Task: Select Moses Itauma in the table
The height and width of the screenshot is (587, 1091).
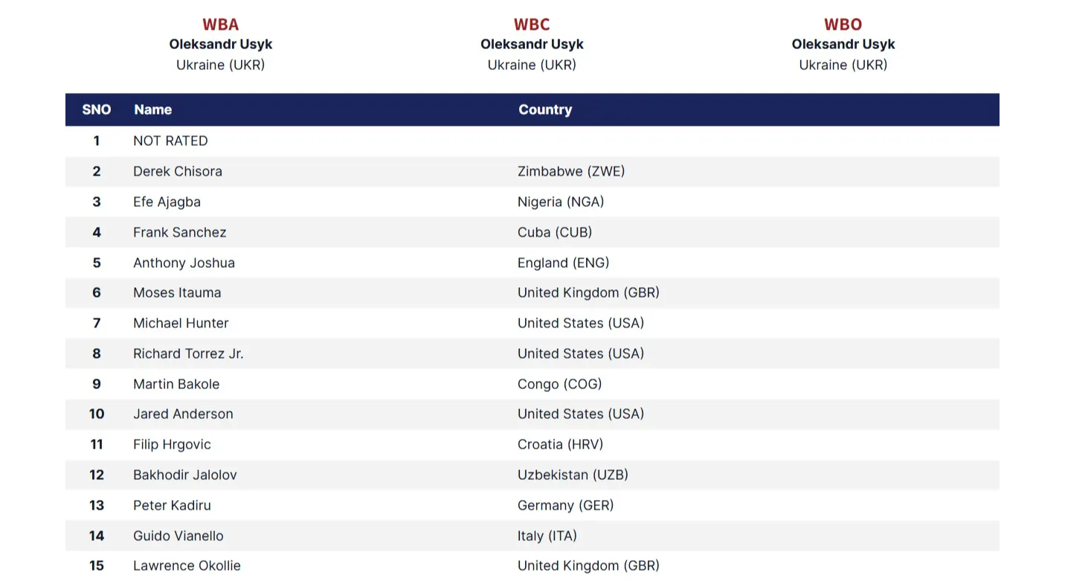Action: coord(177,292)
